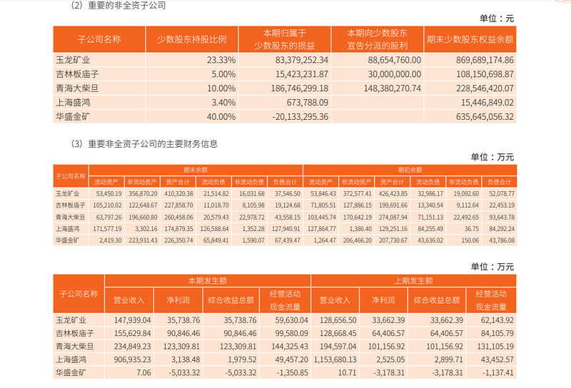Click heading (3) 重要非全资子公司的主要财务信息
The height and width of the screenshot is (388, 571).
(145, 144)
